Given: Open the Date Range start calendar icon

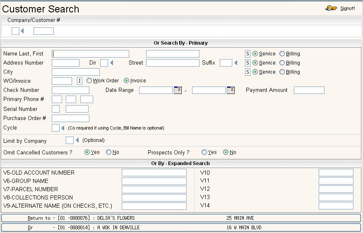Looking at the screenshot, I should click(178, 90).
